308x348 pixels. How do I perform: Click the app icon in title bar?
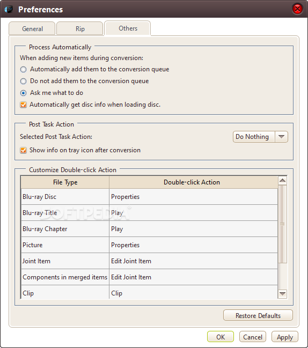point(9,9)
